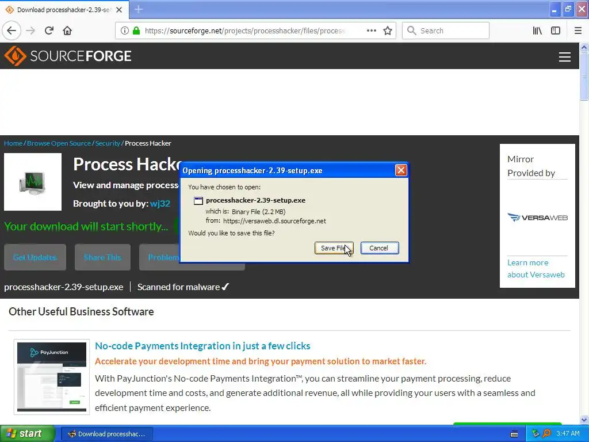Click the page scrollbar up arrow
Screen dimensions: 589x442
[x=584, y=47]
